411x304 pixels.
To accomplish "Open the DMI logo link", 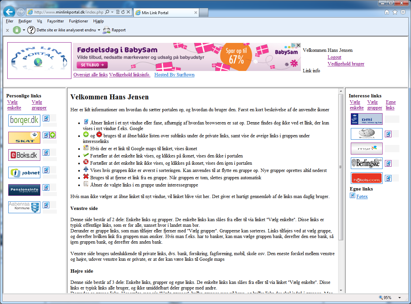I will [x=366, y=119].
